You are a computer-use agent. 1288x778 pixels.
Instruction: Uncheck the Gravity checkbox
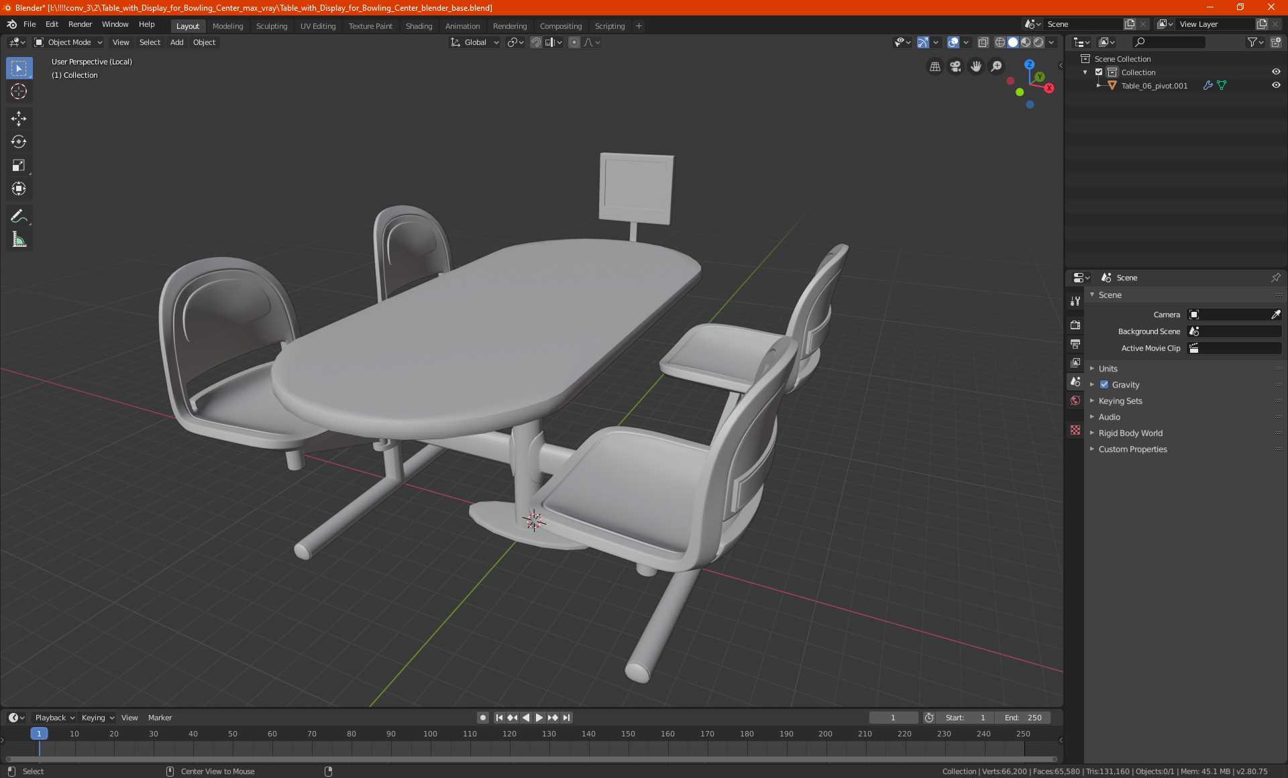tap(1104, 384)
